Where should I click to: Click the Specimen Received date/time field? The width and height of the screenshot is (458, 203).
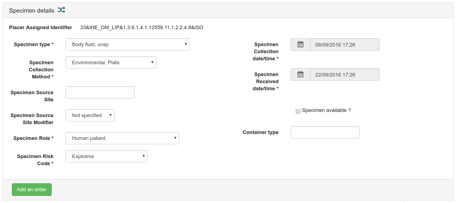[x=344, y=74]
